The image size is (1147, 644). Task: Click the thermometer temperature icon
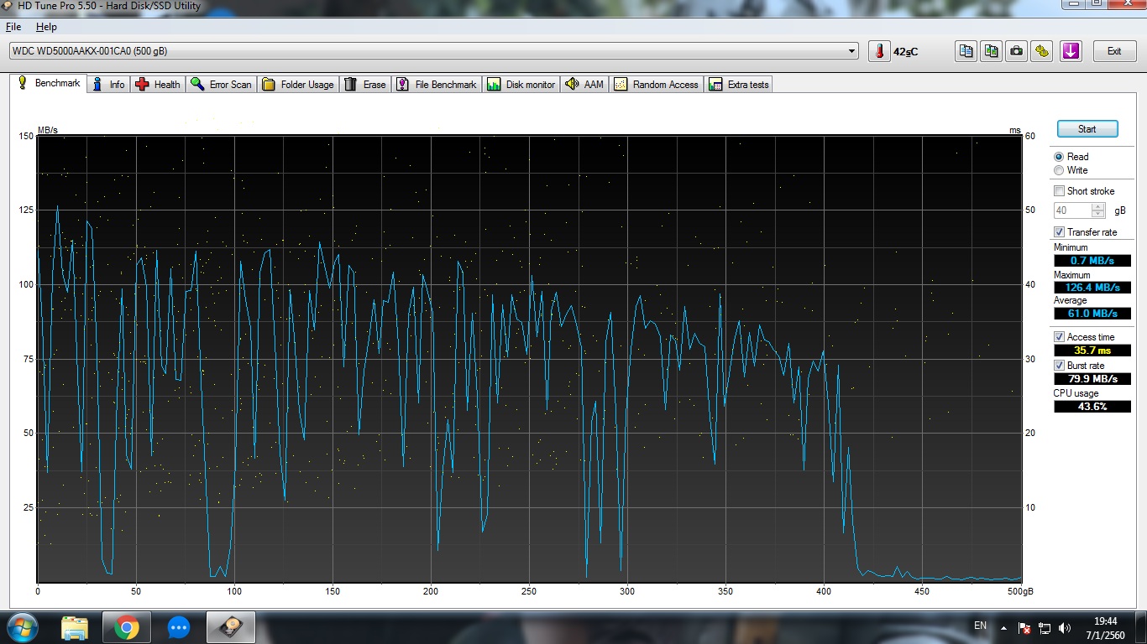pyautogui.click(x=879, y=51)
